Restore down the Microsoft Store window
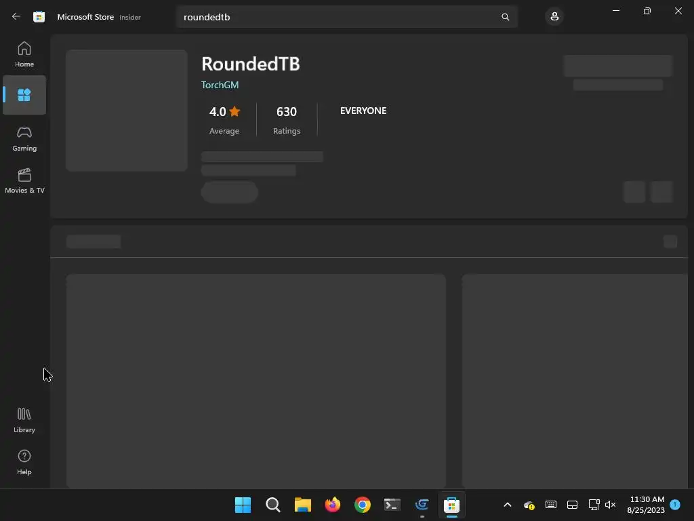 pos(647,11)
